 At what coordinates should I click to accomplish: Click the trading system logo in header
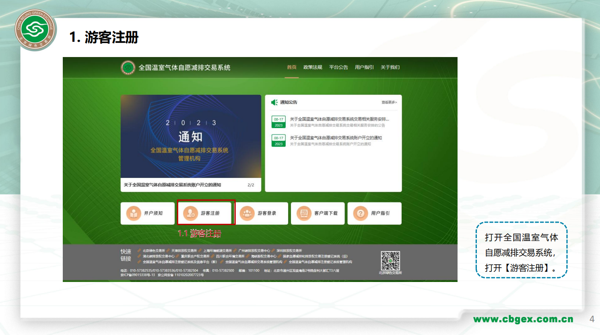(128, 67)
